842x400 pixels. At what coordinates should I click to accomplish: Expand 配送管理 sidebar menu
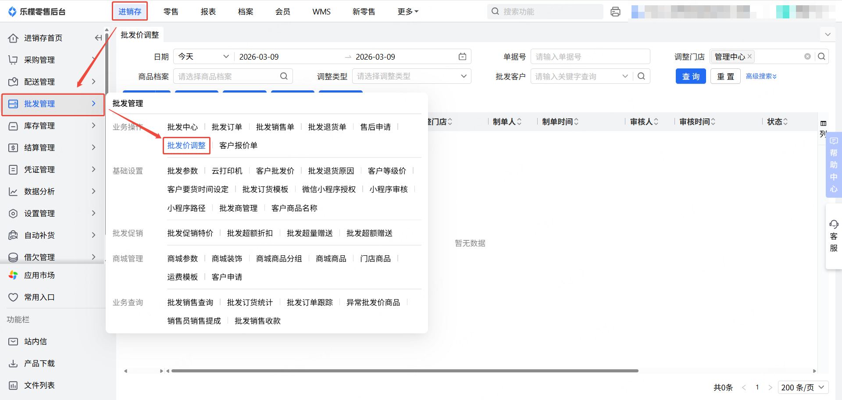[x=53, y=82]
